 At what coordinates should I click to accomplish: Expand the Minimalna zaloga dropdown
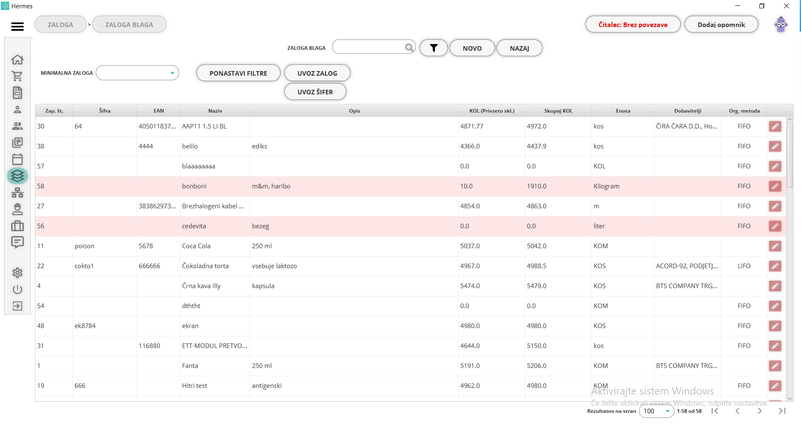pos(137,73)
